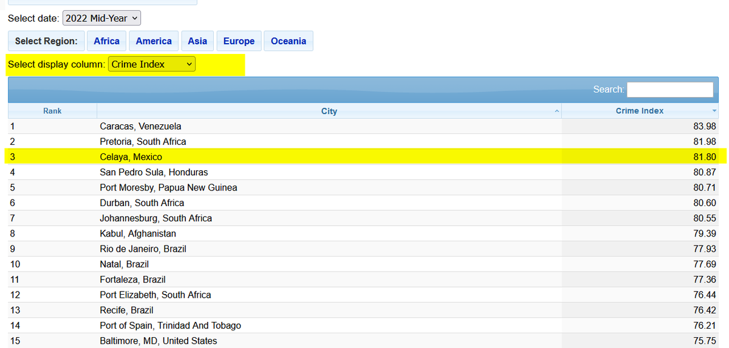Click the Durban, South Africa row text
The width and height of the screenshot is (729, 348).
(x=142, y=202)
